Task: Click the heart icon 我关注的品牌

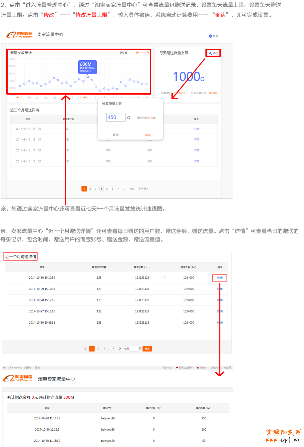Action: [x=177, y=368]
